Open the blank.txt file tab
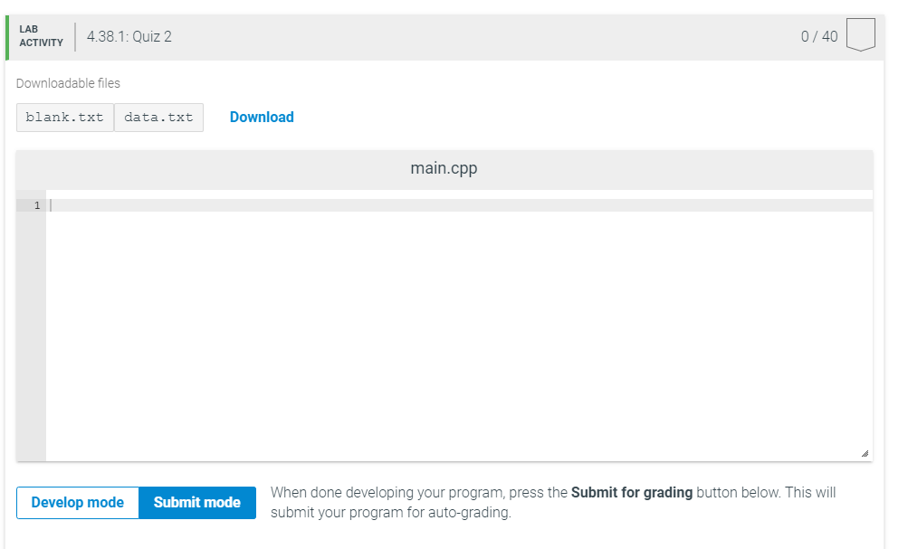Image resolution: width=908 pixels, height=549 pixels. click(x=65, y=118)
